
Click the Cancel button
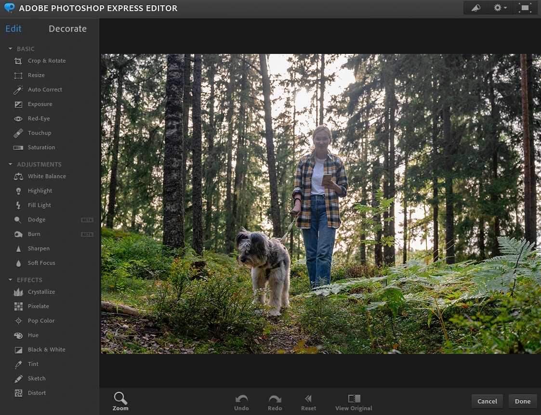coord(487,402)
